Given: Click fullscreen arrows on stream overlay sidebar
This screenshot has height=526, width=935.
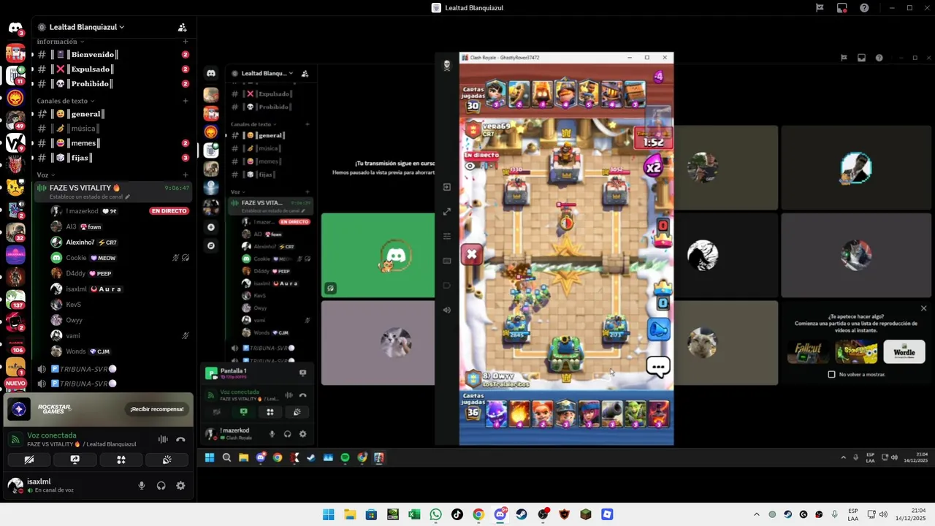Looking at the screenshot, I should click(x=447, y=212).
